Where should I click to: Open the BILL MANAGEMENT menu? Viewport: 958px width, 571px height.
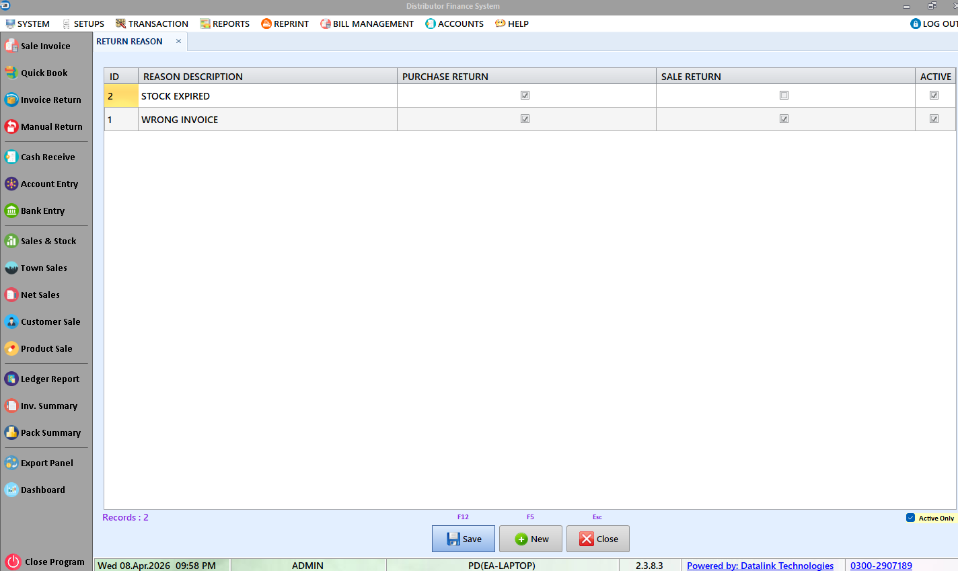coord(367,24)
